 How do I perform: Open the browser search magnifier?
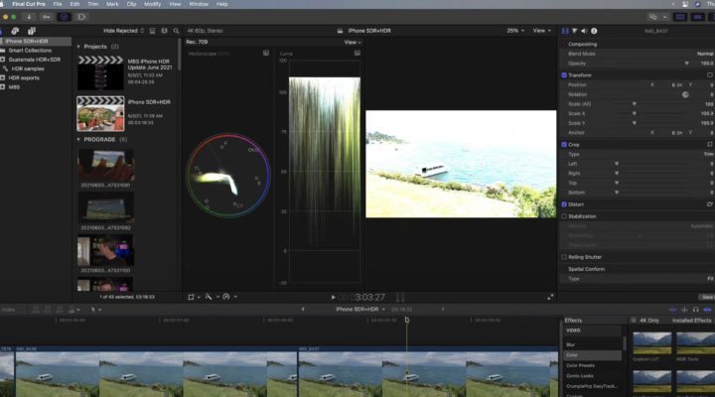click(176, 31)
